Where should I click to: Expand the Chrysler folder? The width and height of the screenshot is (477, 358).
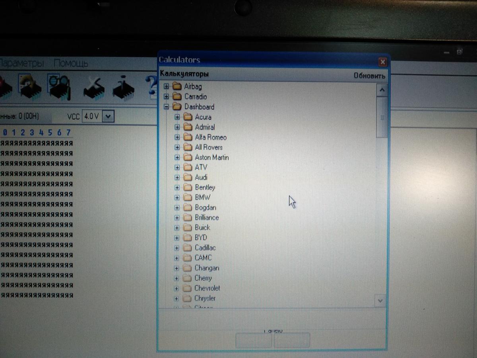click(177, 298)
